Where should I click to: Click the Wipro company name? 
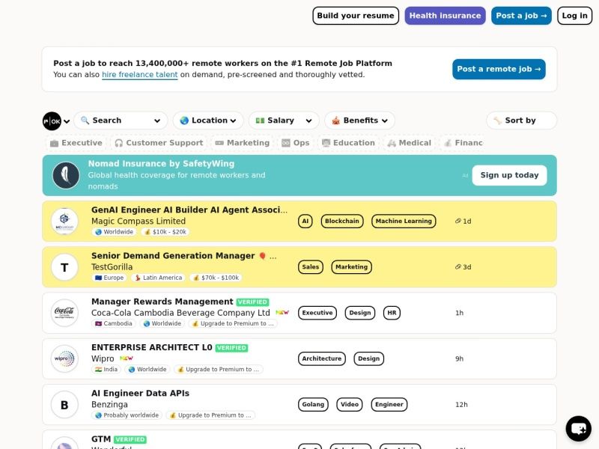tap(103, 358)
